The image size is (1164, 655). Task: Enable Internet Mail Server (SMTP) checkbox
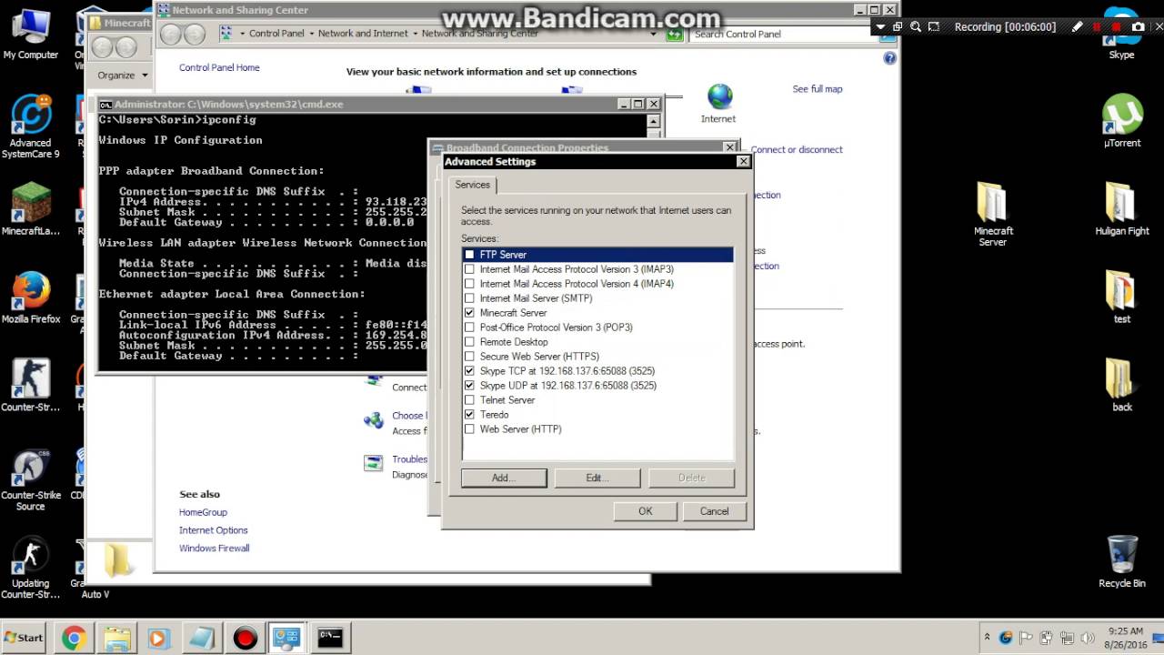[469, 298]
